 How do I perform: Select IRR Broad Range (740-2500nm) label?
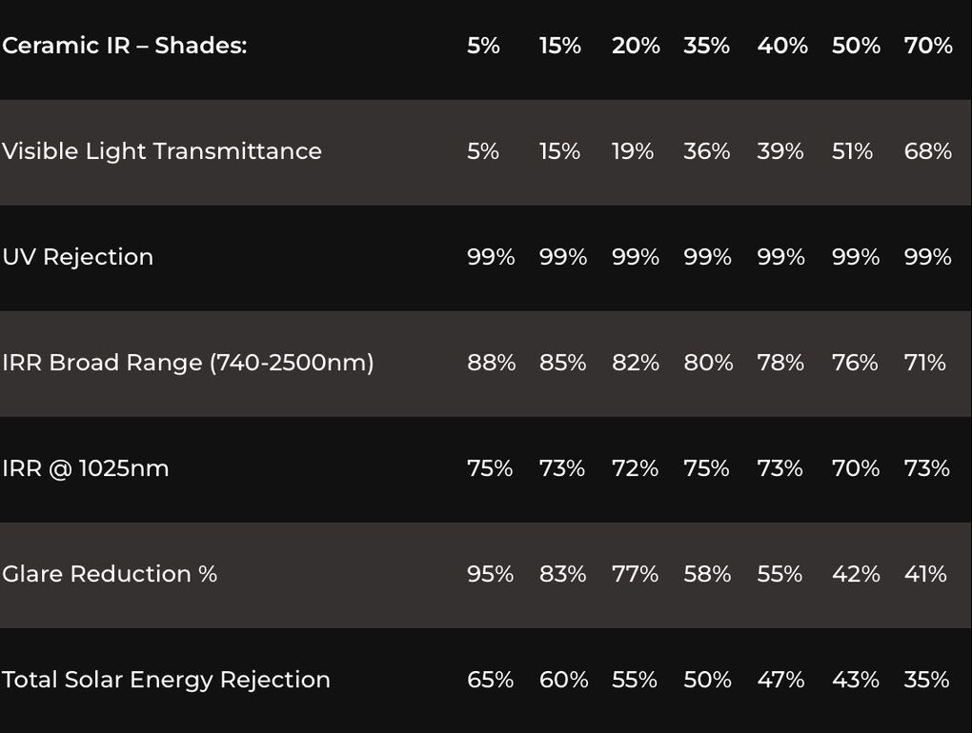tap(188, 363)
